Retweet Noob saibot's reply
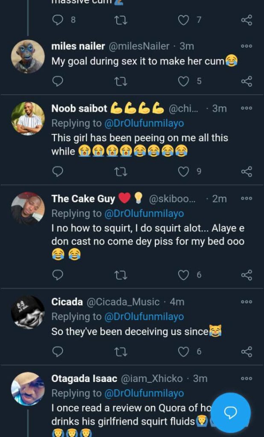The height and width of the screenshot is (437, 264). [121, 172]
